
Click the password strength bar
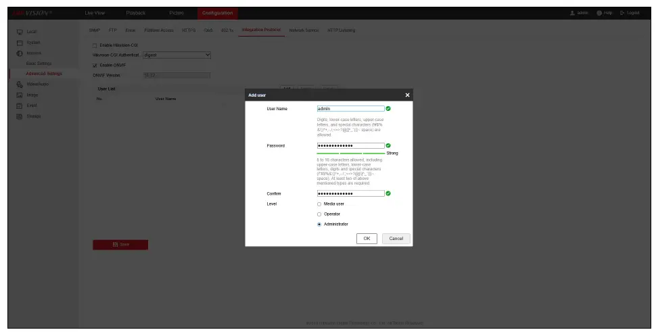pyautogui.click(x=351, y=153)
